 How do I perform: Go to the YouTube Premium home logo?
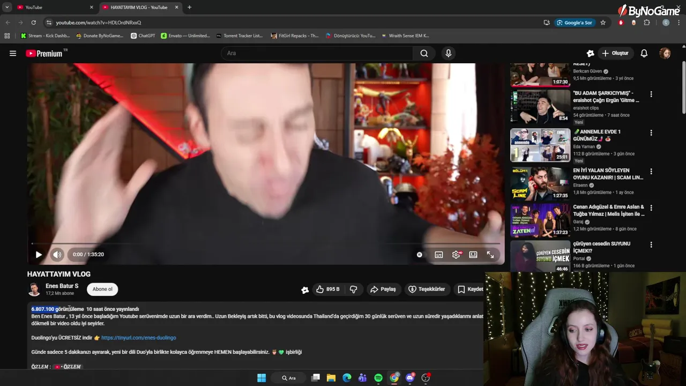coord(44,53)
